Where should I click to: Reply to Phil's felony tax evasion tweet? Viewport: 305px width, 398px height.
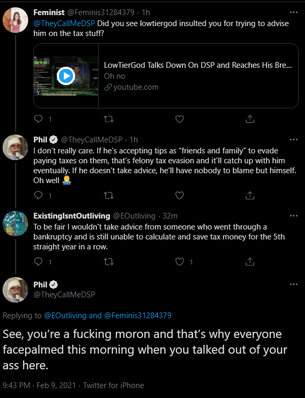(x=38, y=195)
